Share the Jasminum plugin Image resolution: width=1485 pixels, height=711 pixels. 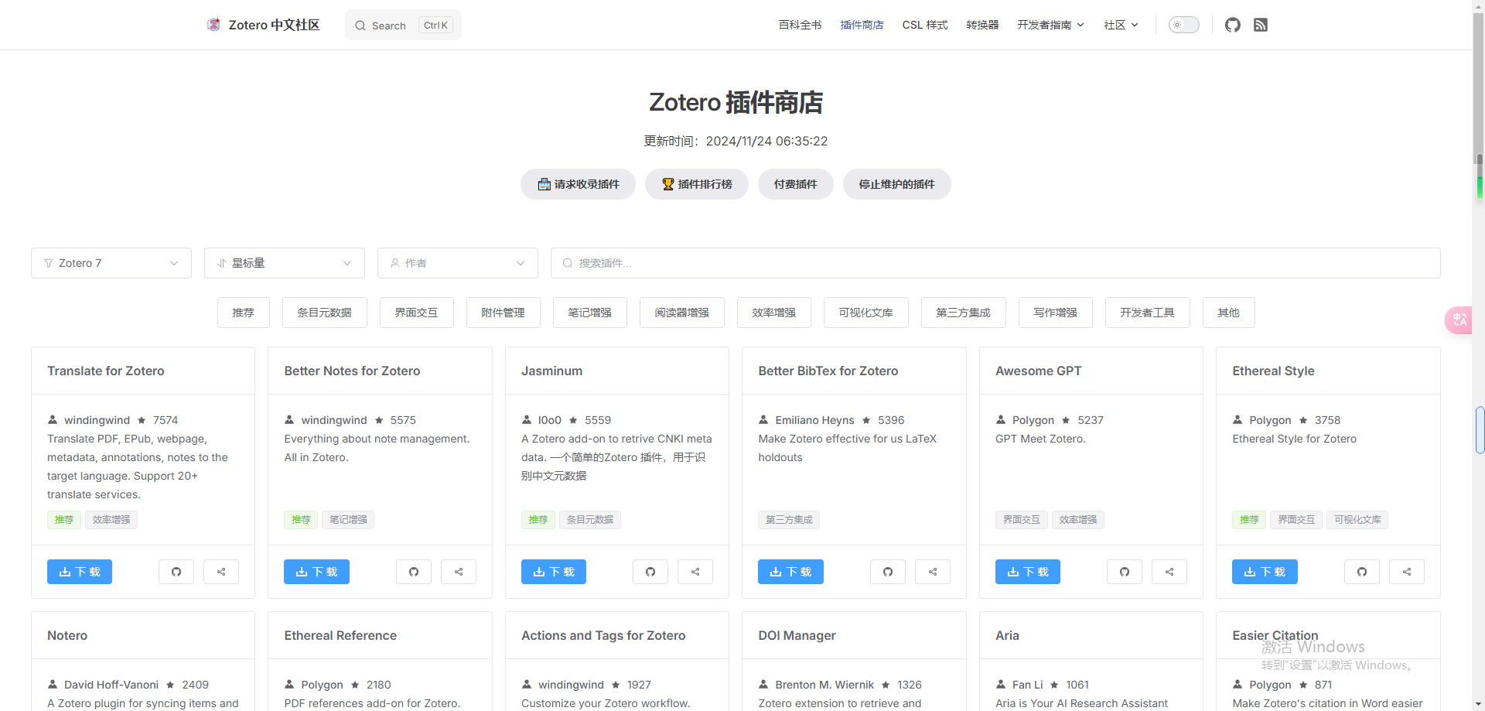[695, 572]
